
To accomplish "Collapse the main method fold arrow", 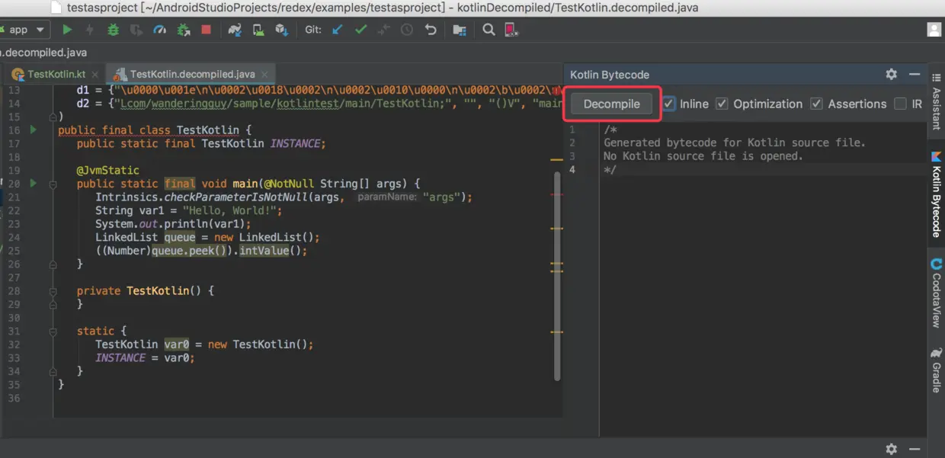I will (x=52, y=184).
